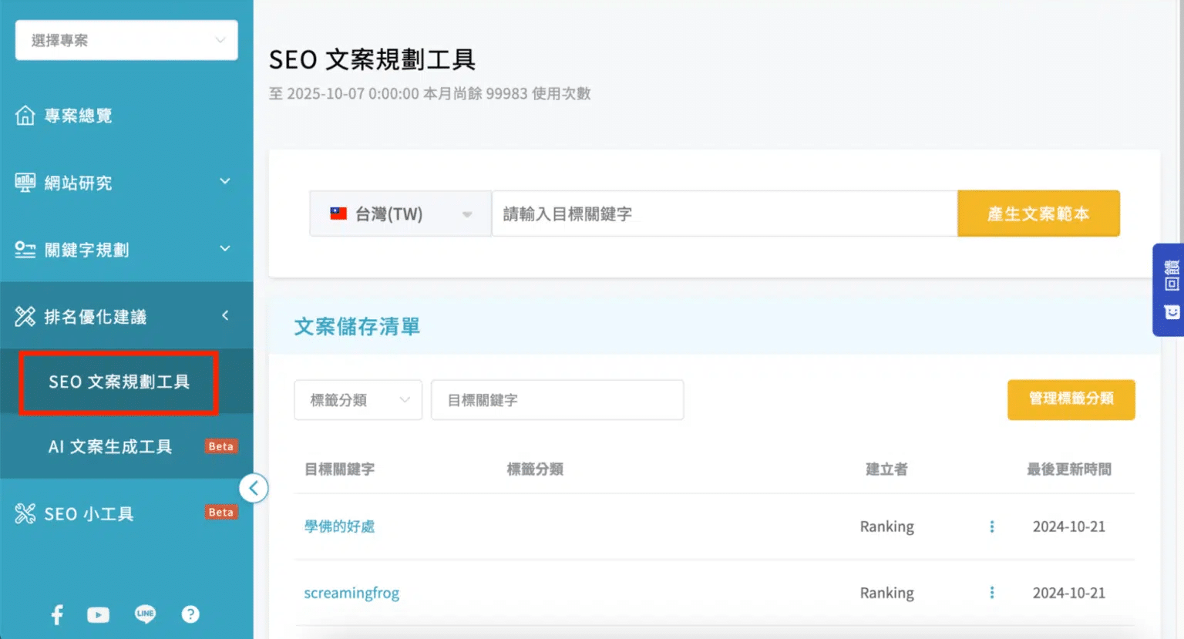
Task: Open the 選擇專案 project dropdown
Action: coord(126,40)
